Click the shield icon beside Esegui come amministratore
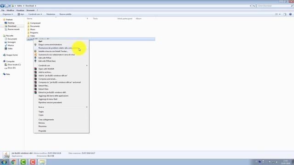This screenshot has width=294, height=165. click(35, 44)
